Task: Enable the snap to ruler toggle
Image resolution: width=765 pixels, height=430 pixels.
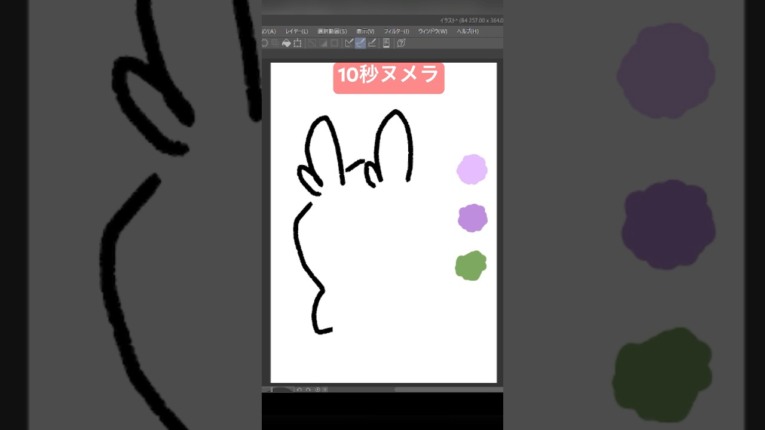Action: [349, 42]
